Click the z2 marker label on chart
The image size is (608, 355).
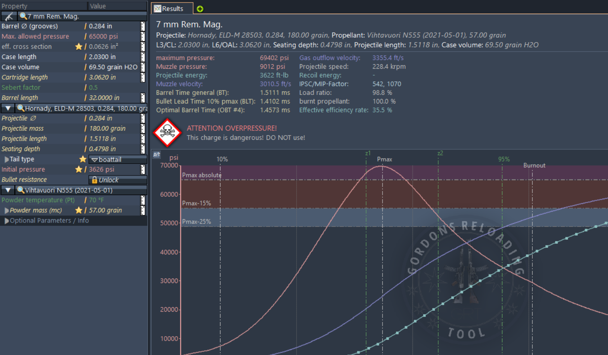(x=440, y=153)
